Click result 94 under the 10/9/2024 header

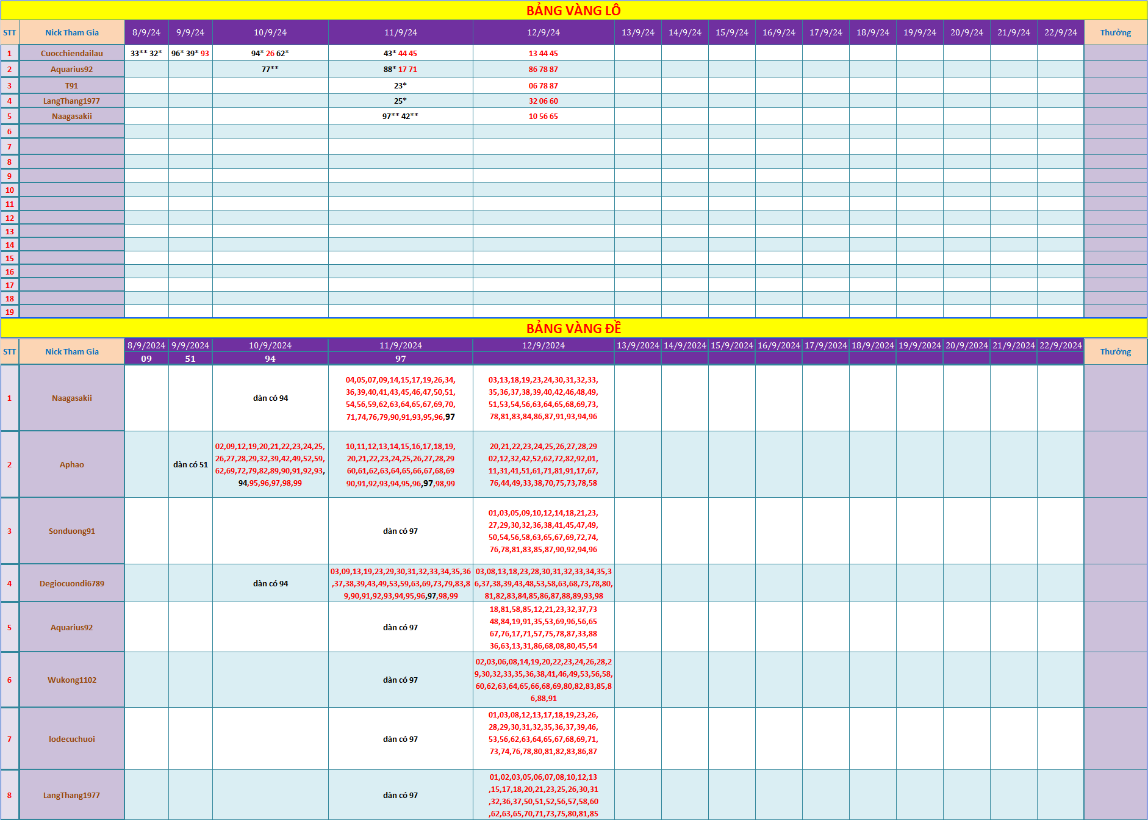[270, 359]
